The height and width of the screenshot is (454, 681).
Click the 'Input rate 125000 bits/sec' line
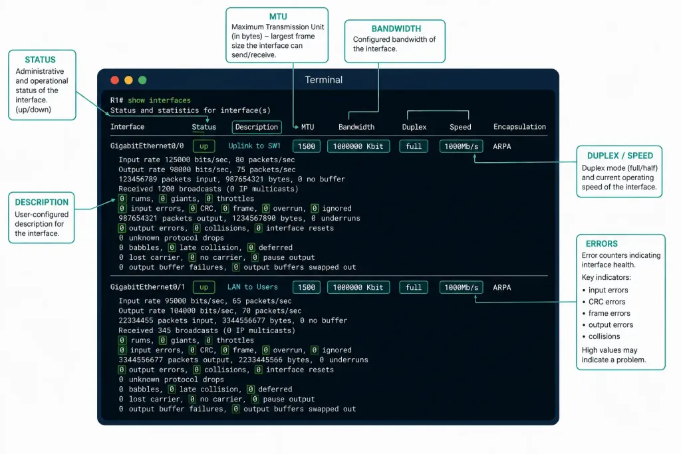pyautogui.click(x=207, y=160)
